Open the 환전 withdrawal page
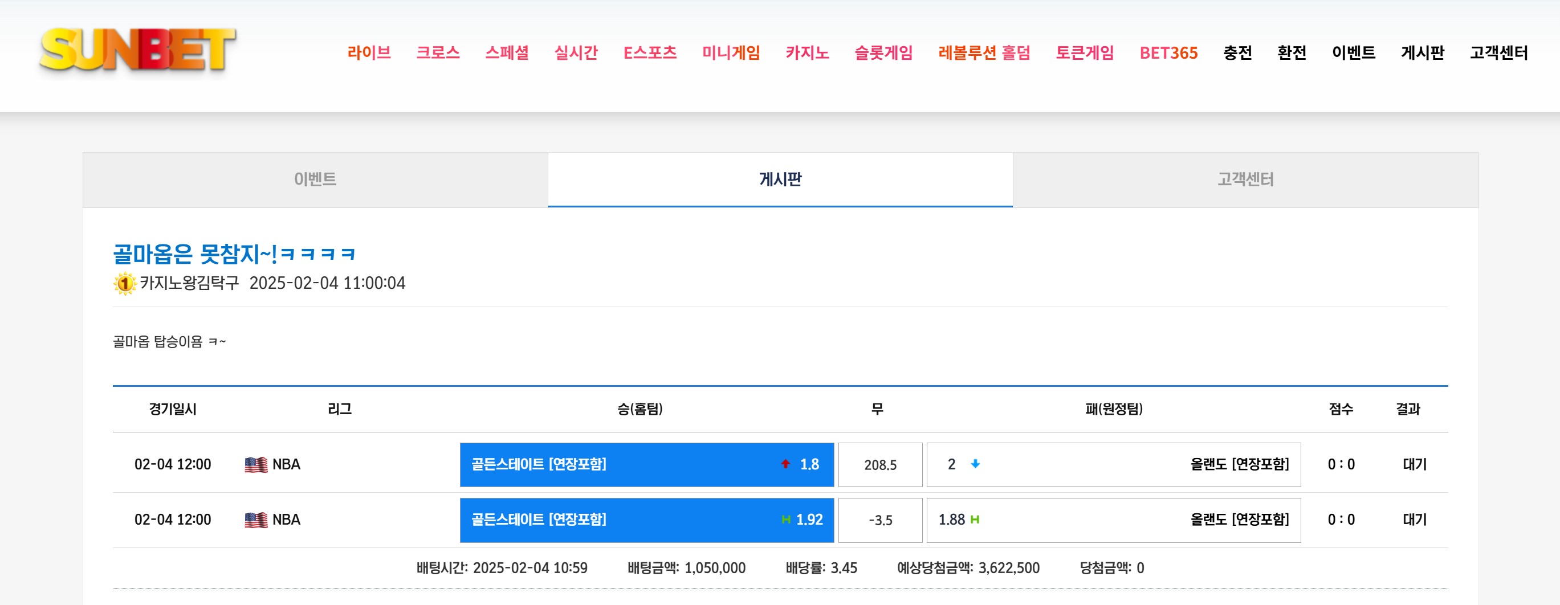1560x605 pixels. pyautogui.click(x=1291, y=53)
